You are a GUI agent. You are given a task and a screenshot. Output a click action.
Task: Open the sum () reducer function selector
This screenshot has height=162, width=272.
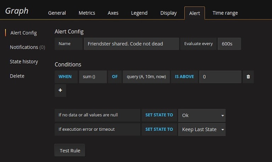(x=92, y=77)
